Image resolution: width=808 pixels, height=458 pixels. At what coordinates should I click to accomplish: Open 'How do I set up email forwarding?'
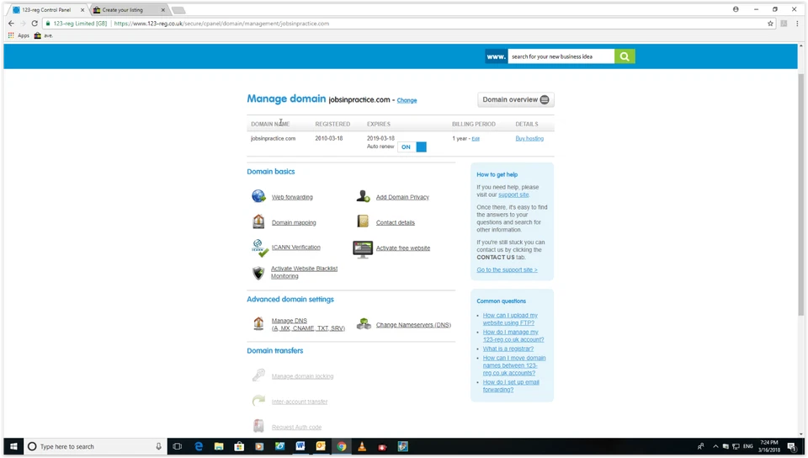(x=511, y=386)
